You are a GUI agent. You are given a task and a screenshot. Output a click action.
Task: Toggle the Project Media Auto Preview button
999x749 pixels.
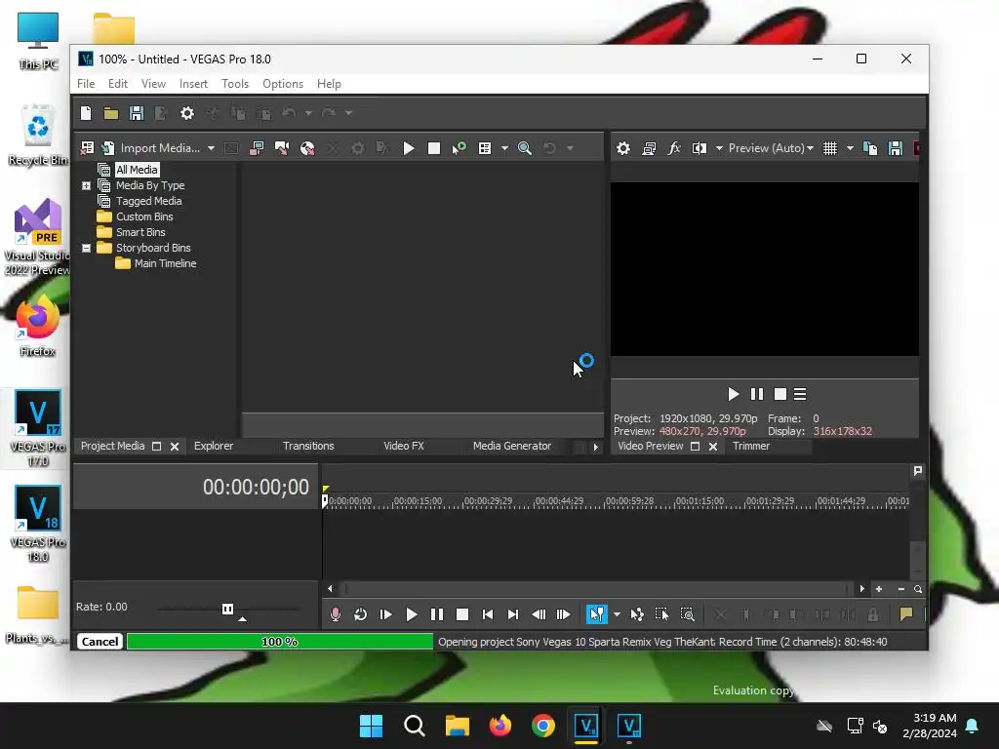tap(460, 148)
